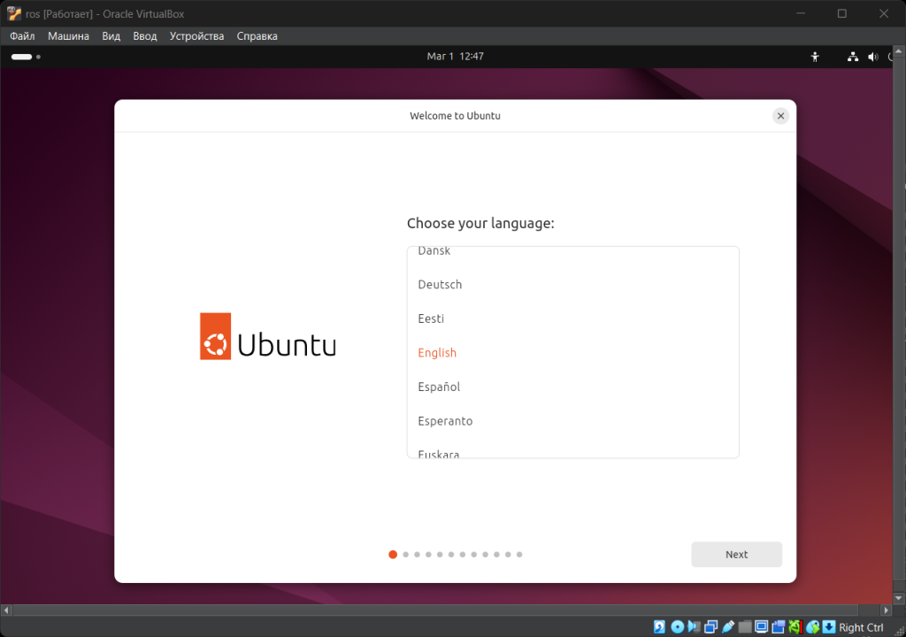Click the volume speaker icon in top bar
The image size is (906, 637).
tap(872, 57)
